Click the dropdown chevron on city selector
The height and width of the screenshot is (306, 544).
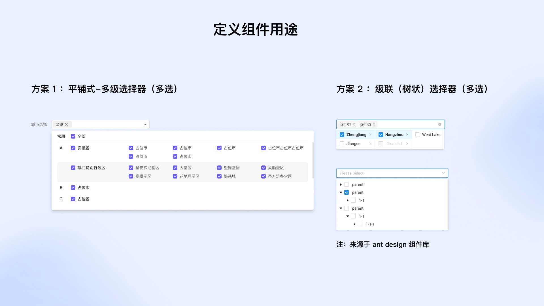145,124
